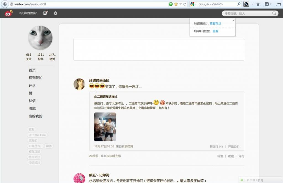Click the search magnifier in Weibo search

(x=274, y=14)
